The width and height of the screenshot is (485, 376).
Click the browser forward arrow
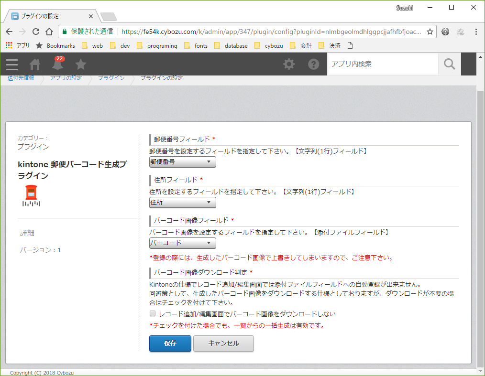(22, 32)
